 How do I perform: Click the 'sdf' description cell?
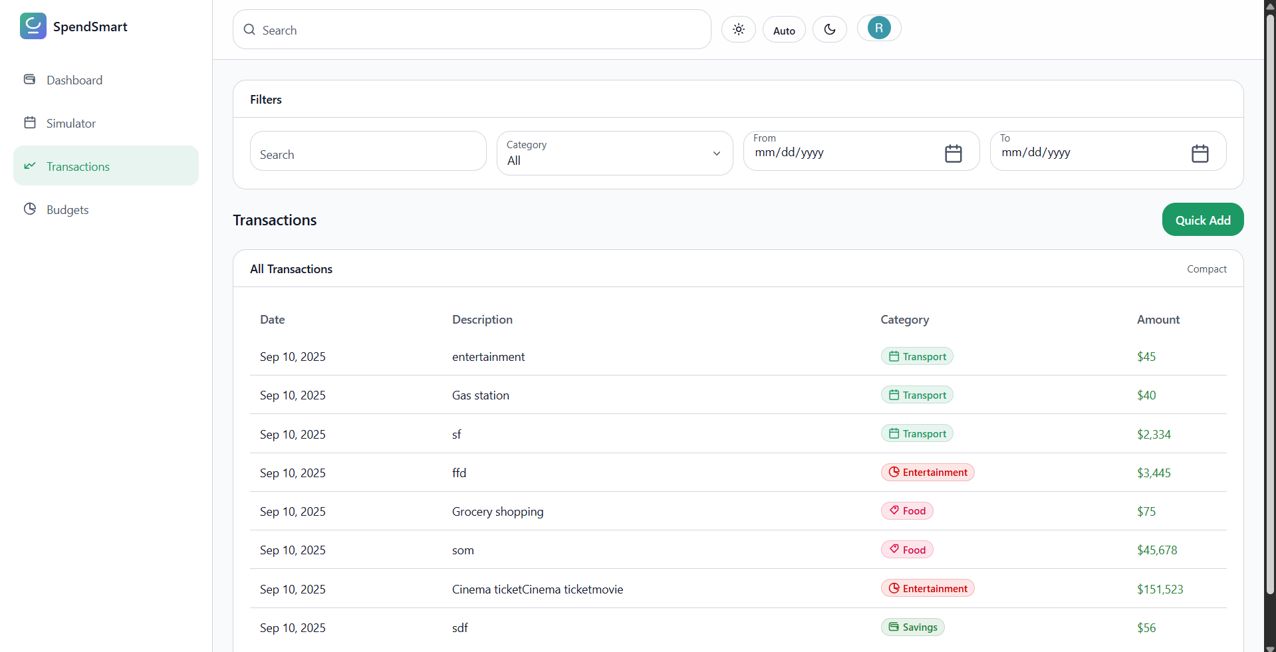point(459,628)
